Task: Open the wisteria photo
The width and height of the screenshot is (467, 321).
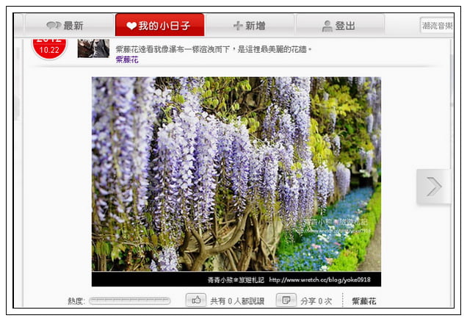Action: tap(236, 181)
